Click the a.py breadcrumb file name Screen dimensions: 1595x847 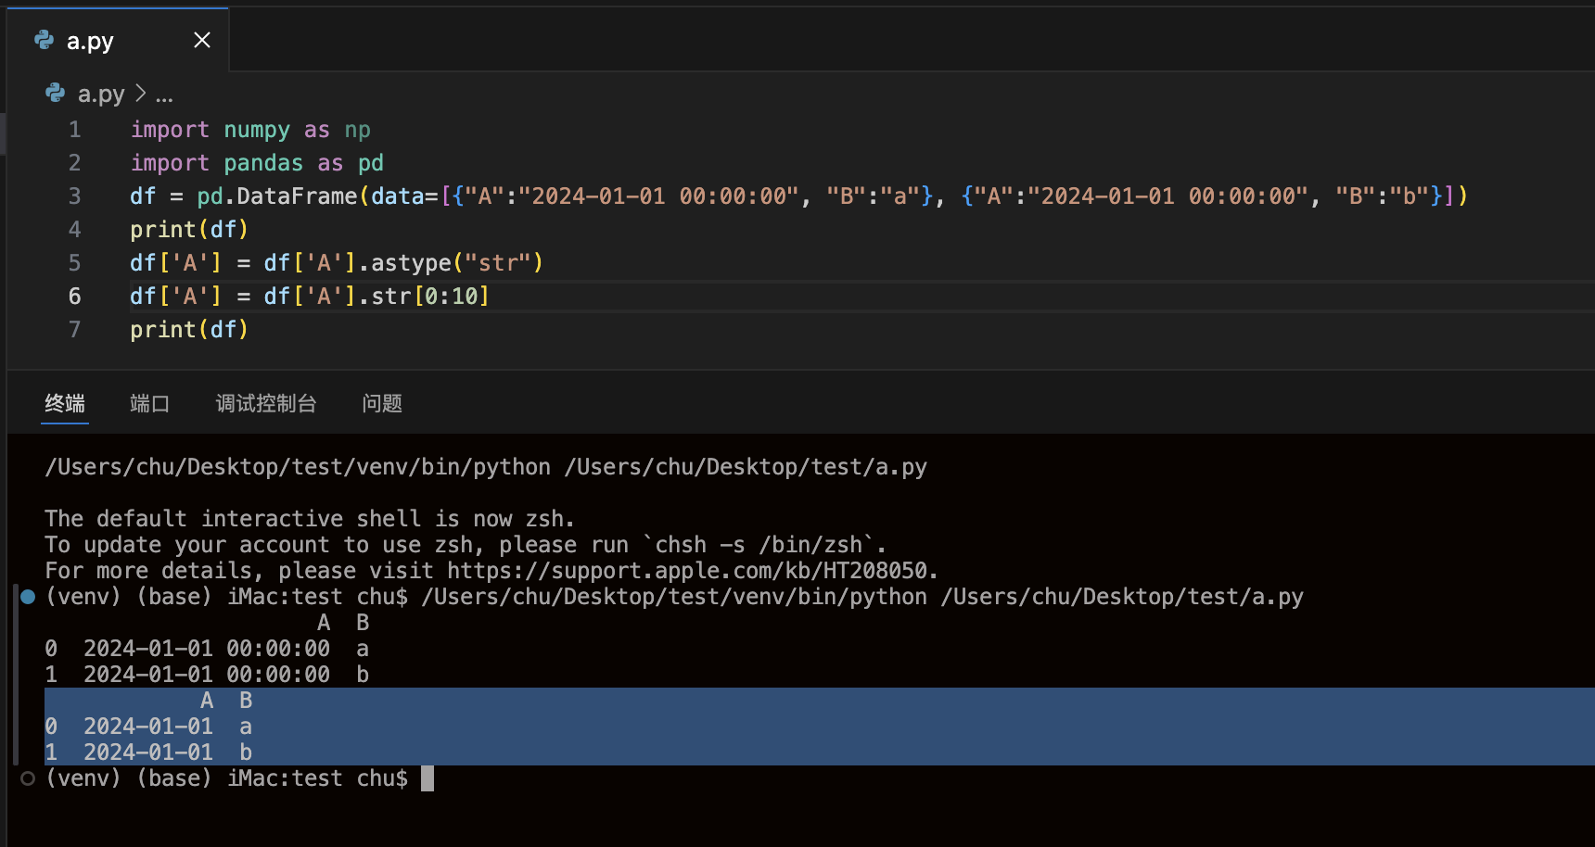101,94
